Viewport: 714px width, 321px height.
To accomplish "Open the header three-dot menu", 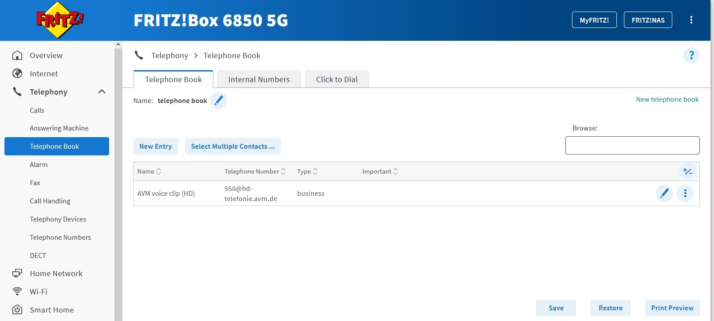I will (x=691, y=20).
